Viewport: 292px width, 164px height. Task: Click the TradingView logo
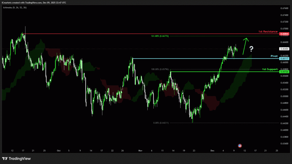coord(17,159)
